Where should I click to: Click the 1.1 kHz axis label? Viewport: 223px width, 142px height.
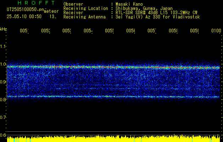coord(3,46)
